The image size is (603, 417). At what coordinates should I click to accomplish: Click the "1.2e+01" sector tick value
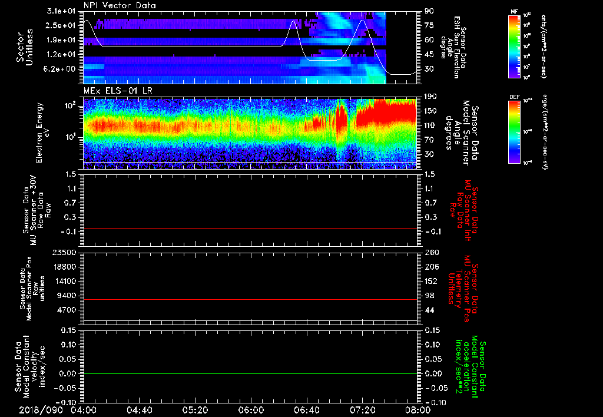click(61, 55)
